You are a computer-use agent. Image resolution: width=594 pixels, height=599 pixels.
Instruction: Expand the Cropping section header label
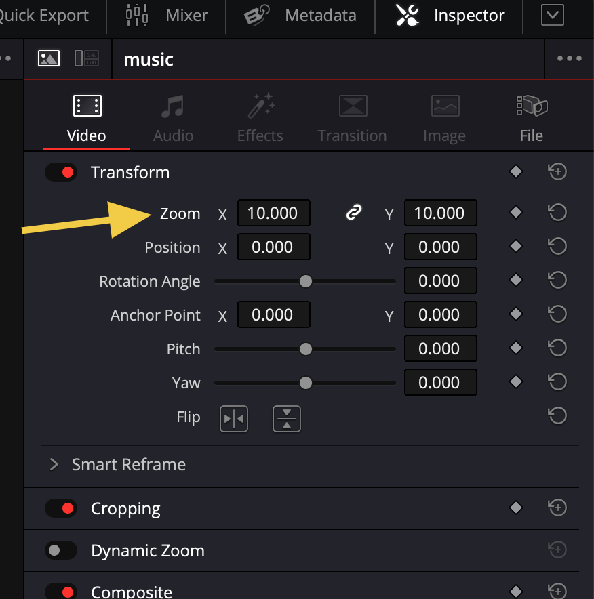[x=125, y=509]
